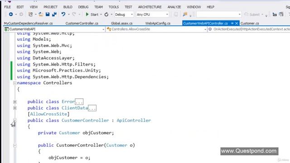Click the Save icon

tap(48, 14)
